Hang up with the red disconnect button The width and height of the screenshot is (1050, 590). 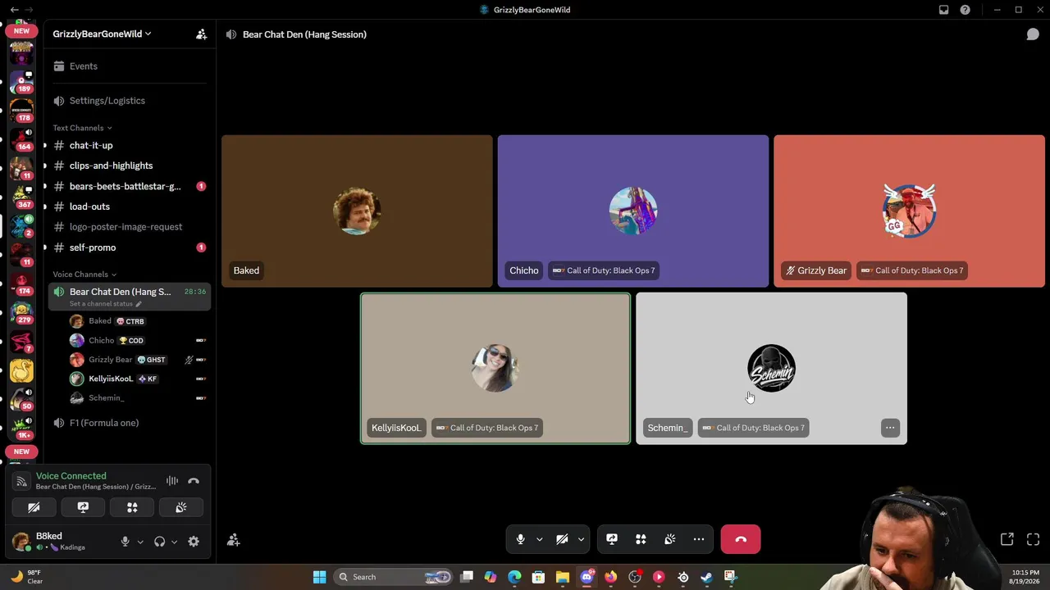[x=741, y=539]
